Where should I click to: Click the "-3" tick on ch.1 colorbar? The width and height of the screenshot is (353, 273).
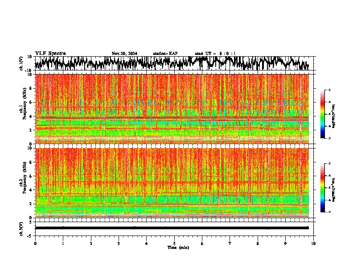click(x=329, y=90)
